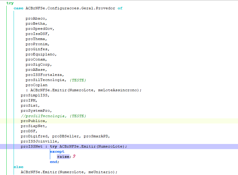238x175 pixels.
Task: Select the proBetha line
Action: (x=36, y=23)
